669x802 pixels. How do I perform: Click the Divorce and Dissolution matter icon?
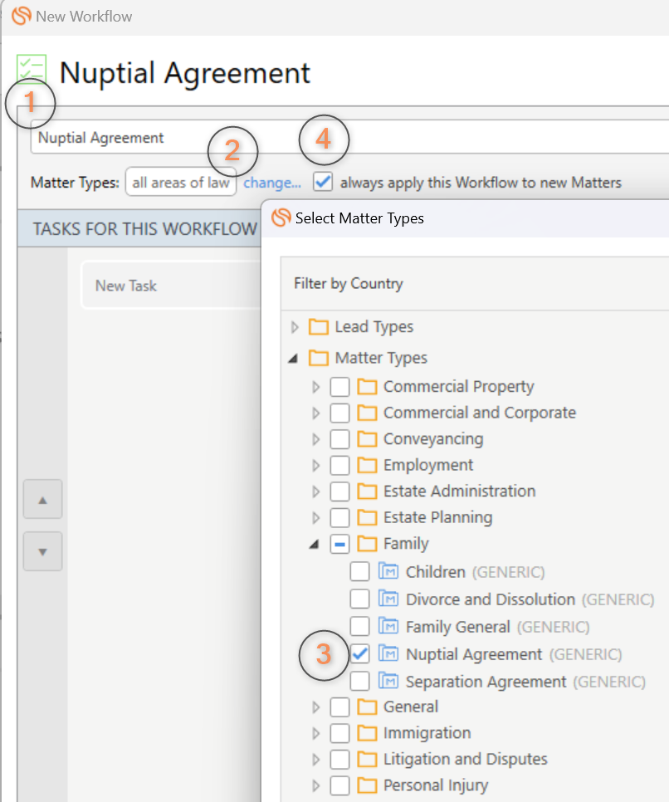(388, 599)
